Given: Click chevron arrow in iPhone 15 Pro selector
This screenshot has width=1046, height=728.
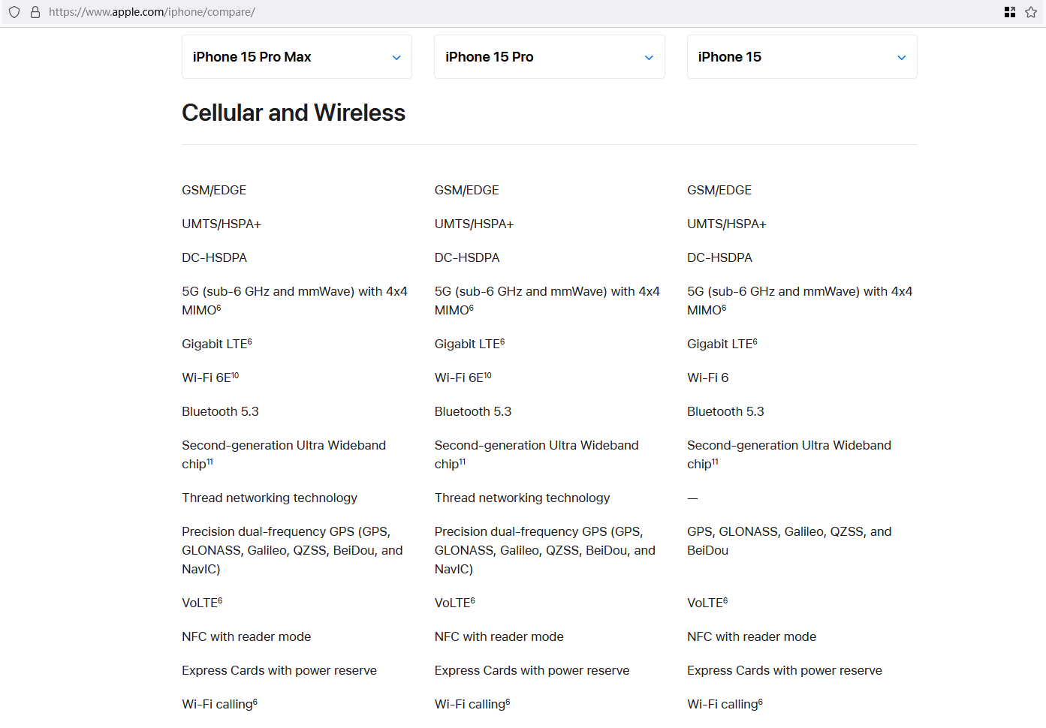Looking at the screenshot, I should [x=649, y=58].
